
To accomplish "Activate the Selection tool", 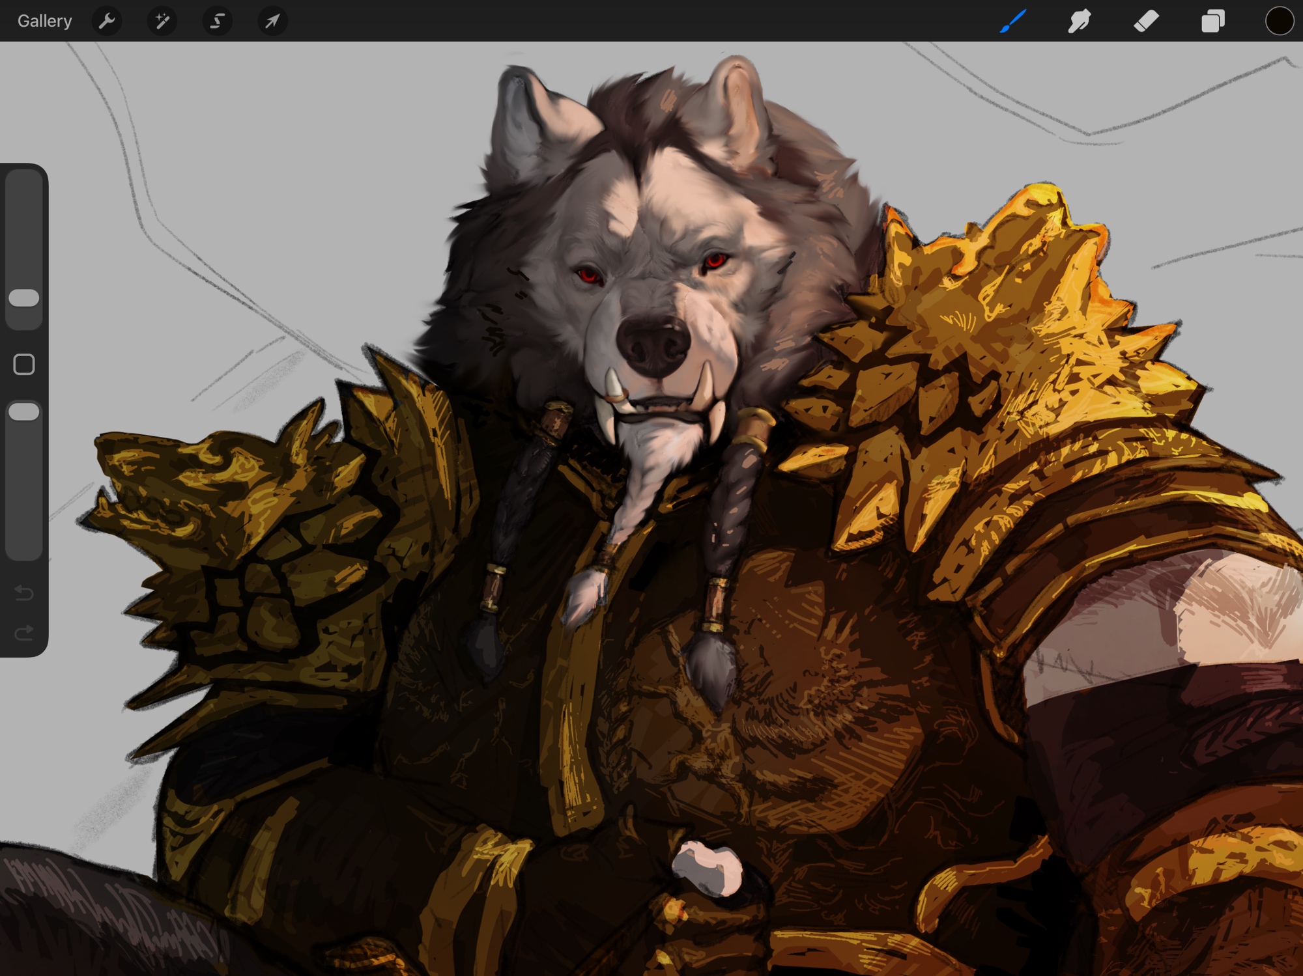I will pyautogui.click(x=217, y=21).
